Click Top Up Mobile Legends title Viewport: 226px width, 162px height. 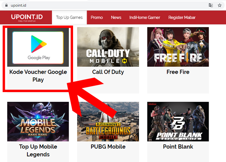(38, 150)
